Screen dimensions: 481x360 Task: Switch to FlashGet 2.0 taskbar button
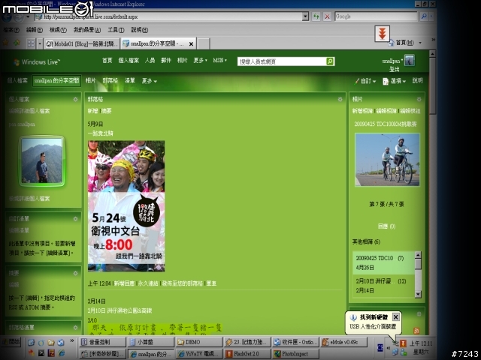(x=247, y=354)
